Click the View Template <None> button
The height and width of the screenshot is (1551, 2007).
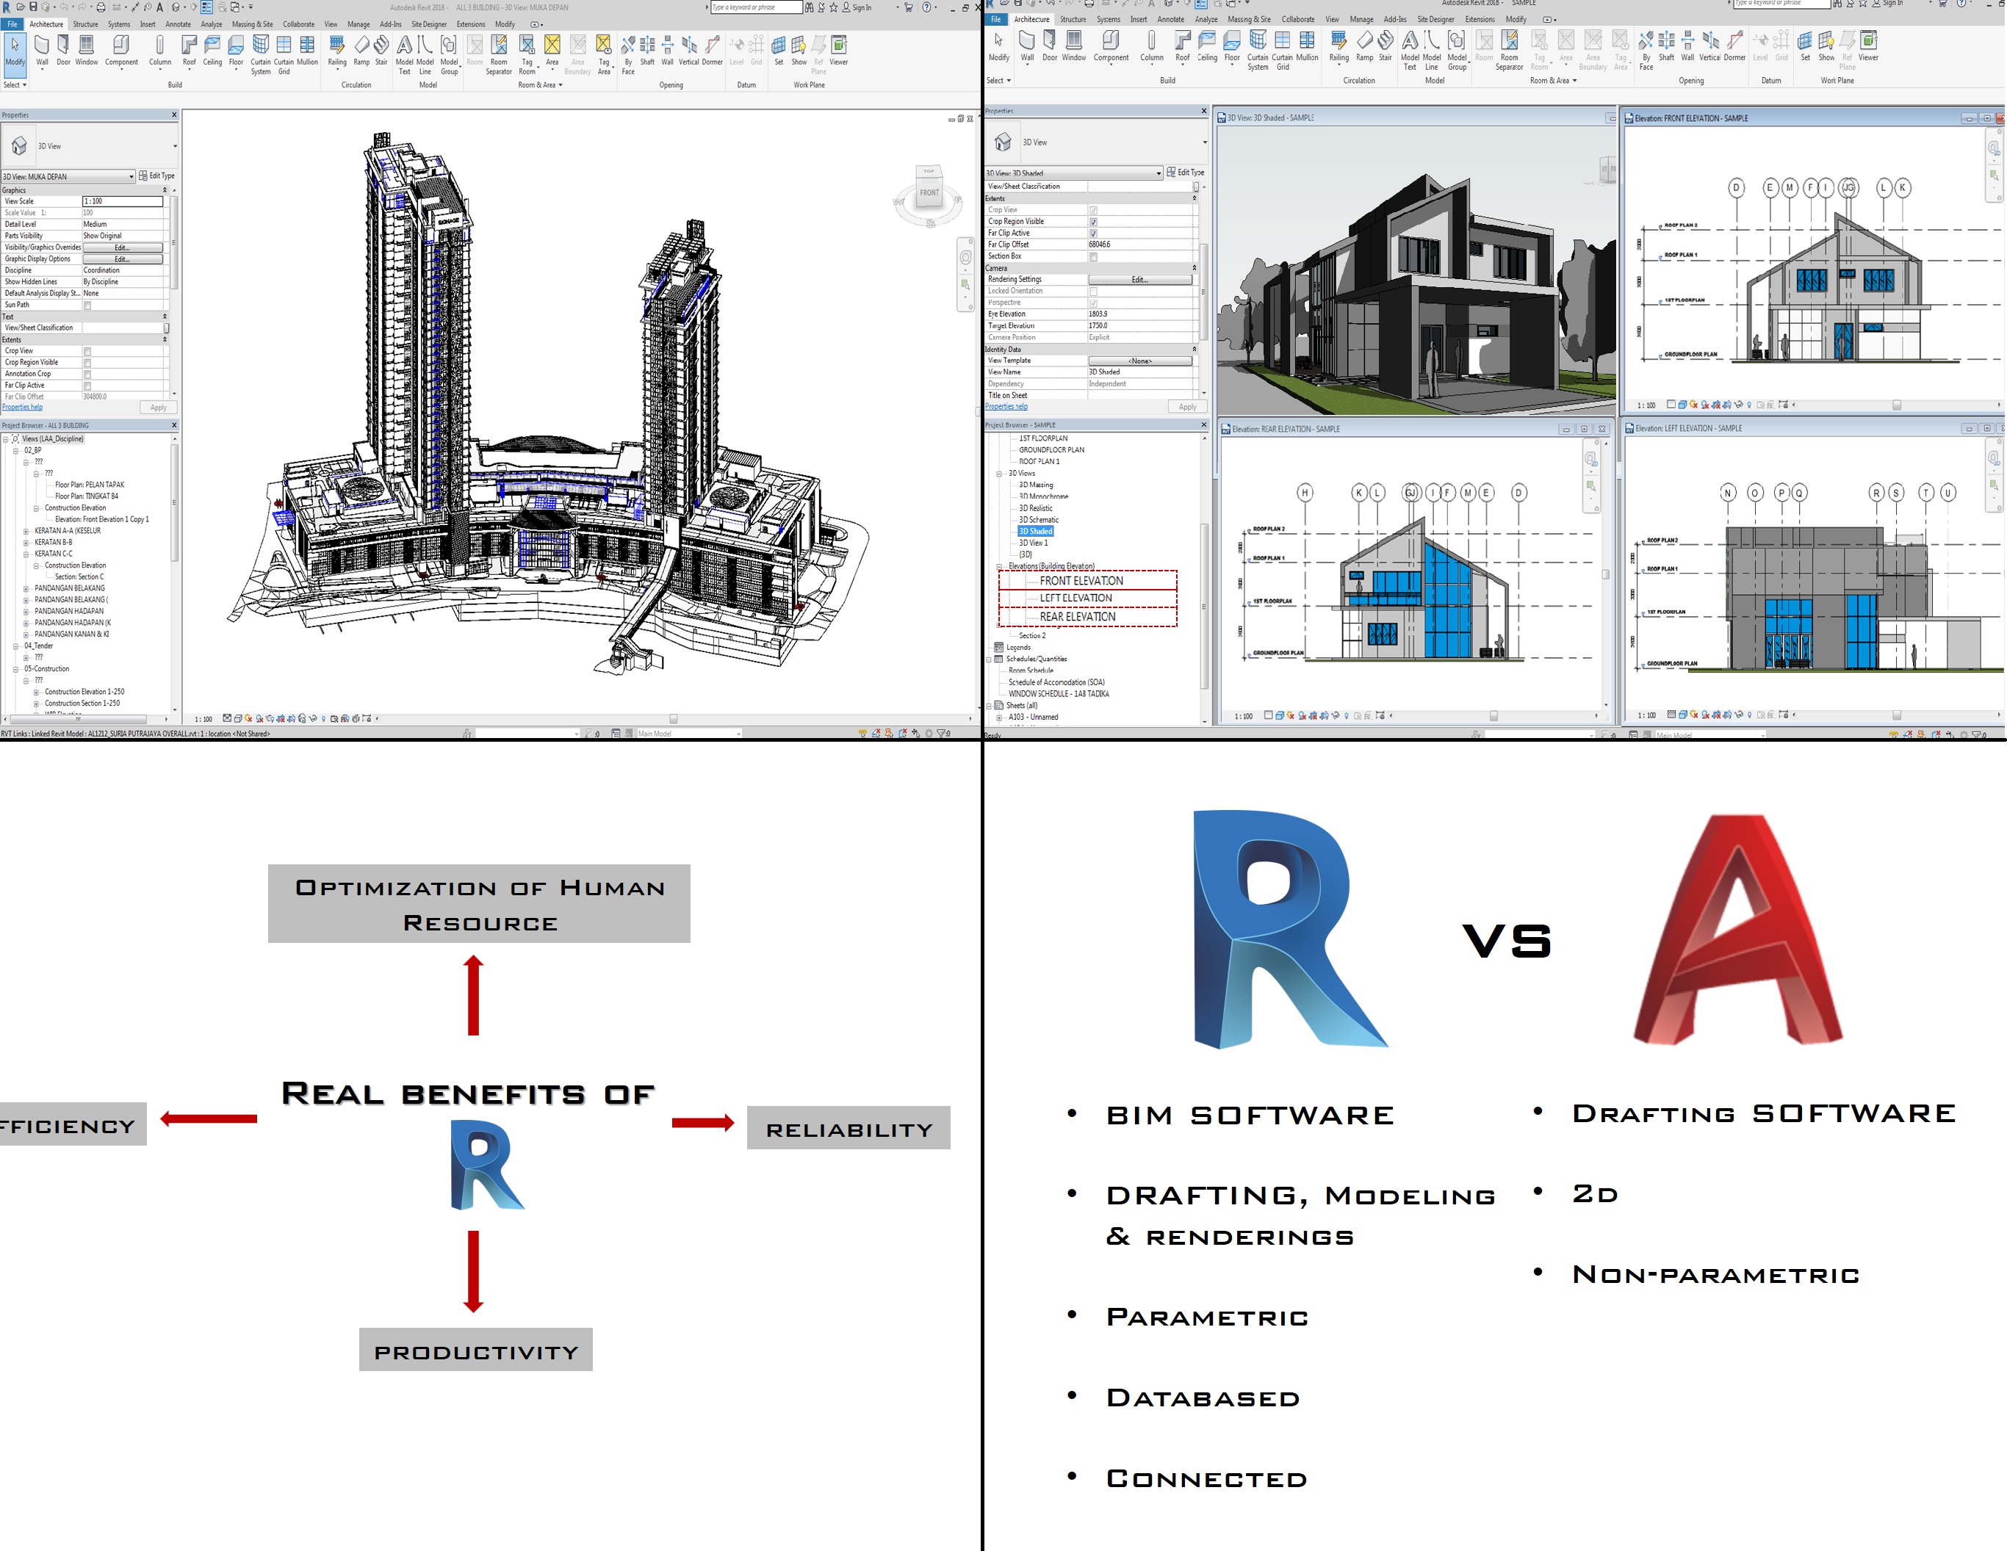click(1140, 361)
